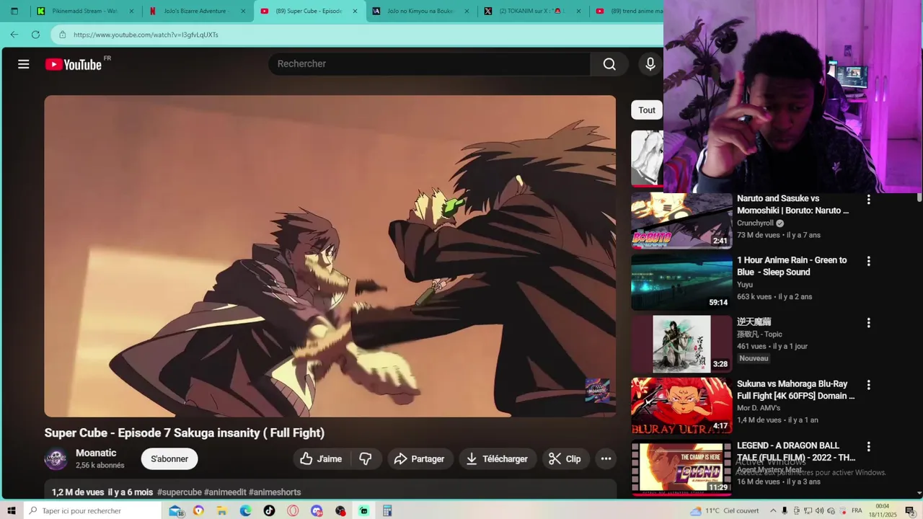Image resolution: width=923 pixels, height=519 pixels.
Task: Dislike the video with thumbs-down
Action: pyautogui.click(x=366, y=459)
